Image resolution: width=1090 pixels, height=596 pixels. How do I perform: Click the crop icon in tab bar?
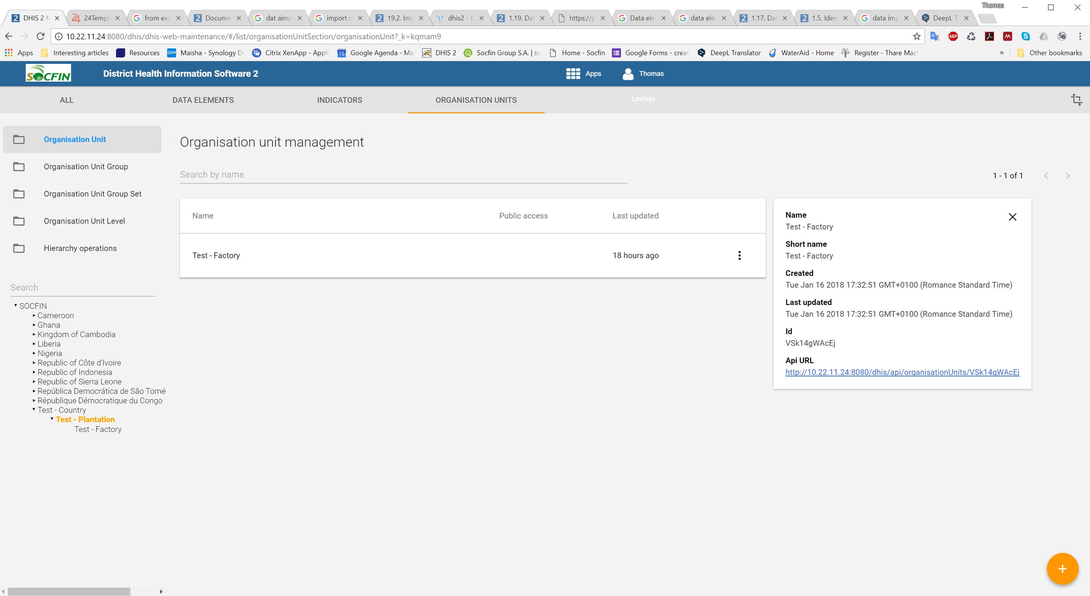pos(1076,100)
